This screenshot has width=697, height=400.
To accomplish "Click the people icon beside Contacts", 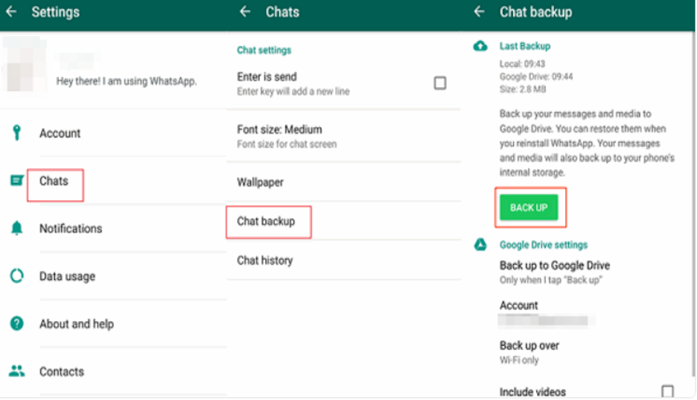I will [16, 371].
